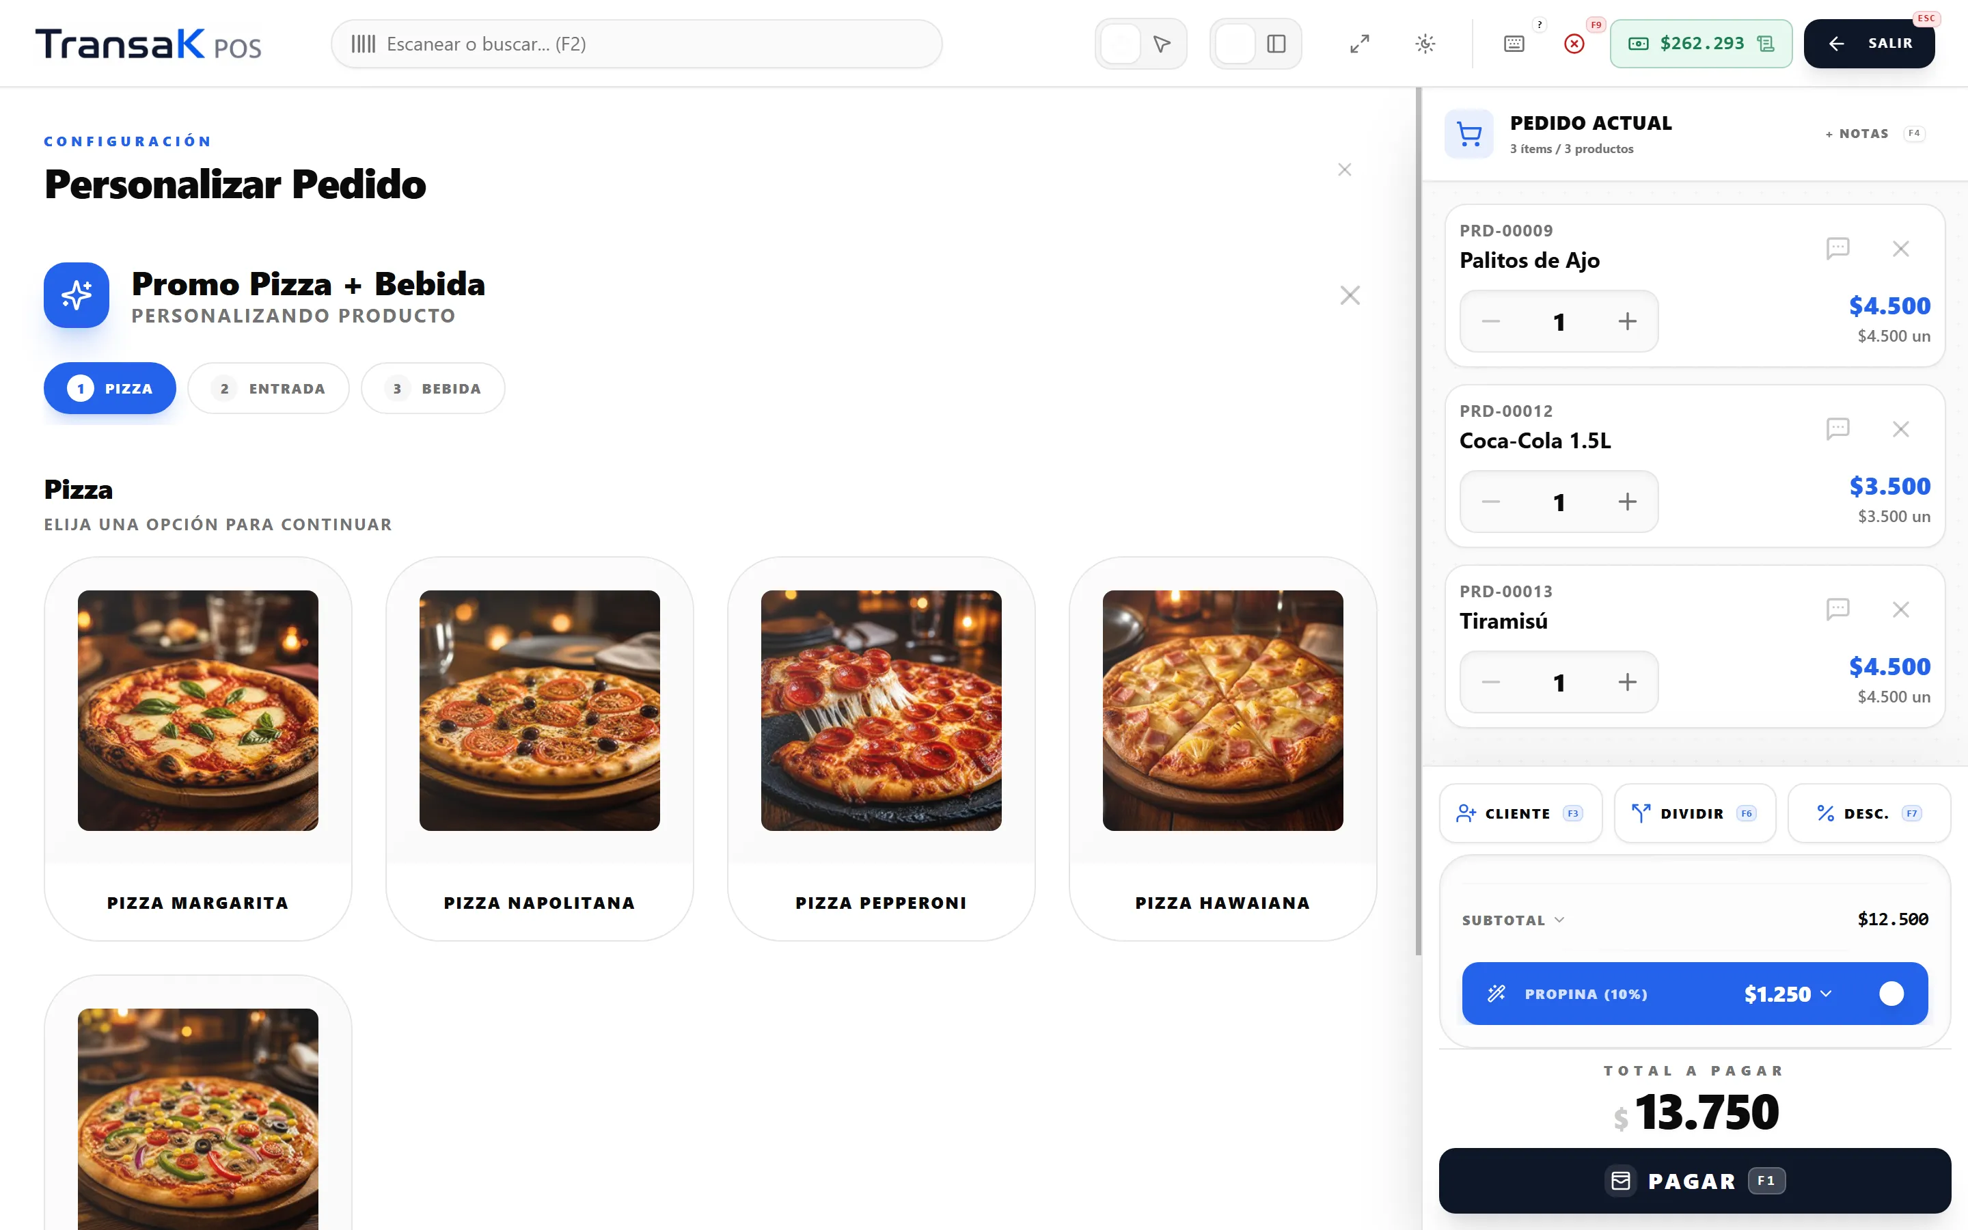Click the red cancel order F9 icon
The height and width of the screenshot is (1230, 1968).
[x=1574, y=44]
